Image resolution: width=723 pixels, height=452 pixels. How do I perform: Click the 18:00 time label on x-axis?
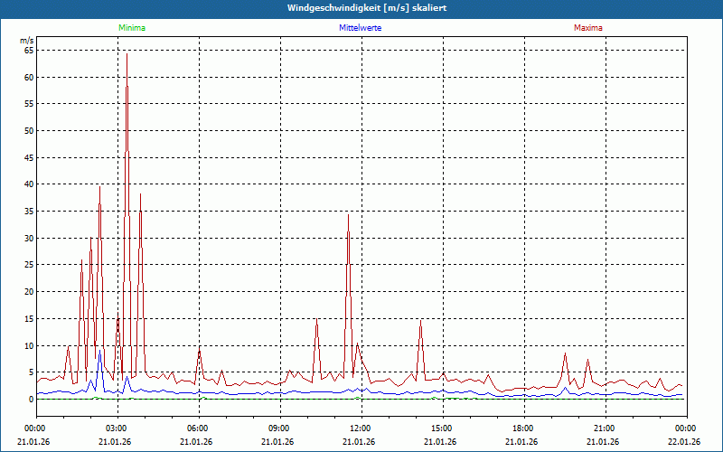click(x=522, y=428)
